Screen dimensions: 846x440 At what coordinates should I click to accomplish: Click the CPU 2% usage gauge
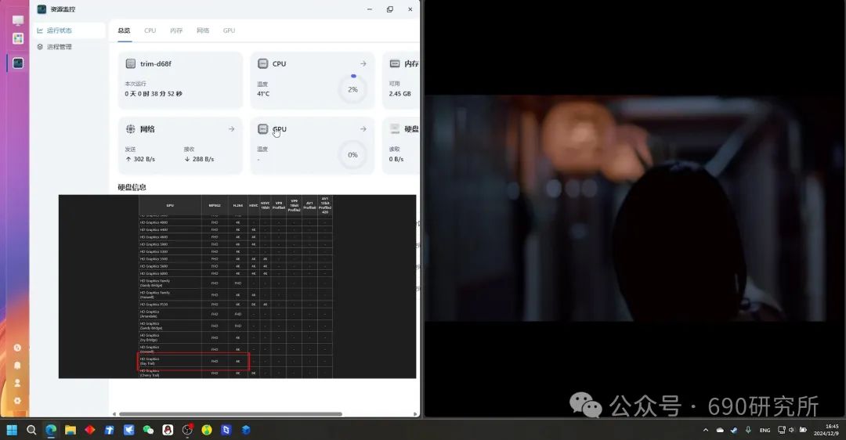tap(352, 88)
